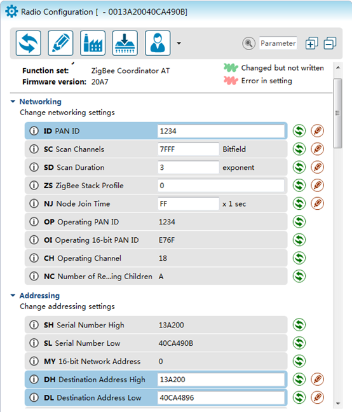Show info for DL Destination Address Low
Screen dimensions: 352x412
pyautogui.click(x=34, y=397)
